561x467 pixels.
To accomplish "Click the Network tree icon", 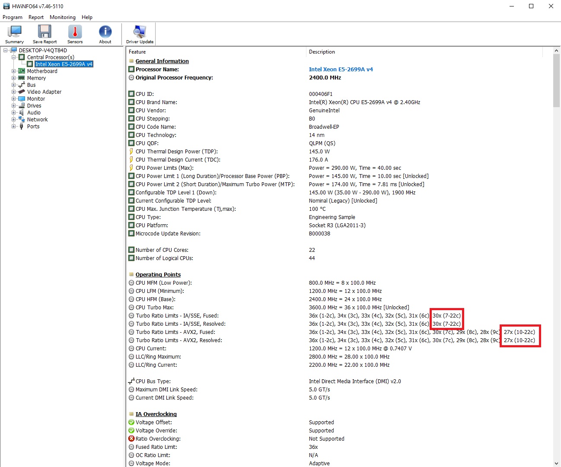I will tap(22, 120).
